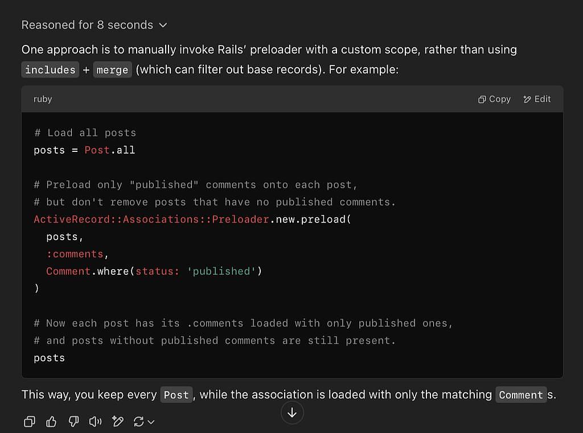Click the "posts = Post.all" code line
Image resolution: width=583 pixels, height=433 pixels.
(84, 150)
